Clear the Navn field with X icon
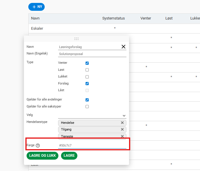Viewport: 200px width, 171px height. [x=123, y=47]
